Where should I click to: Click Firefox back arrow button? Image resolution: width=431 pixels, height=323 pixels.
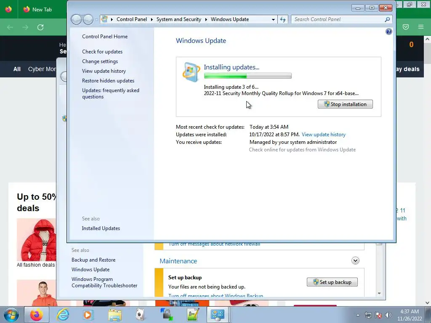[x=10, y=27]
